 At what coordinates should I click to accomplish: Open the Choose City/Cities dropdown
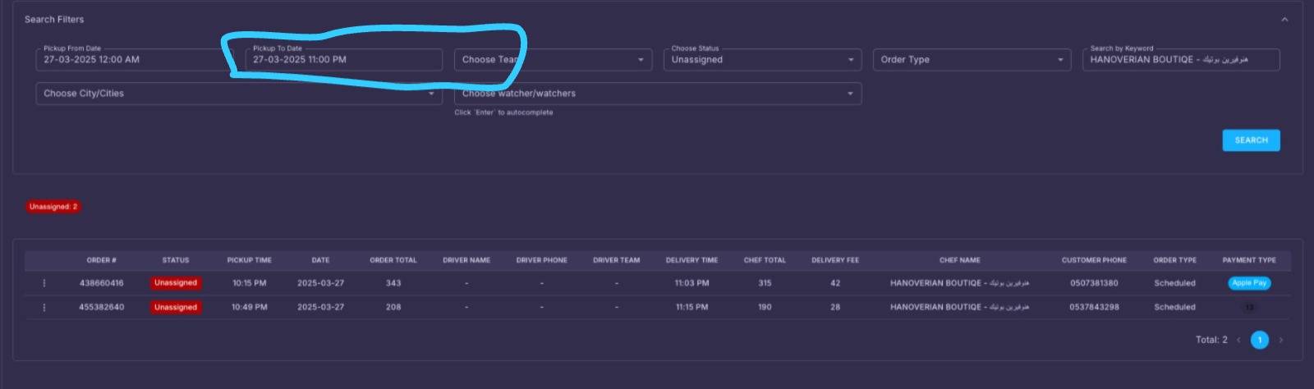(239, 94)
